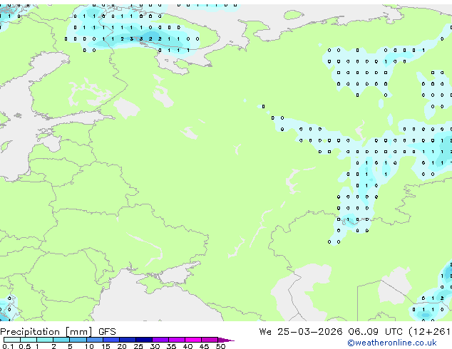Click the 'GFS' model label
Screen dimensions: 452x349
click(107, 332)
